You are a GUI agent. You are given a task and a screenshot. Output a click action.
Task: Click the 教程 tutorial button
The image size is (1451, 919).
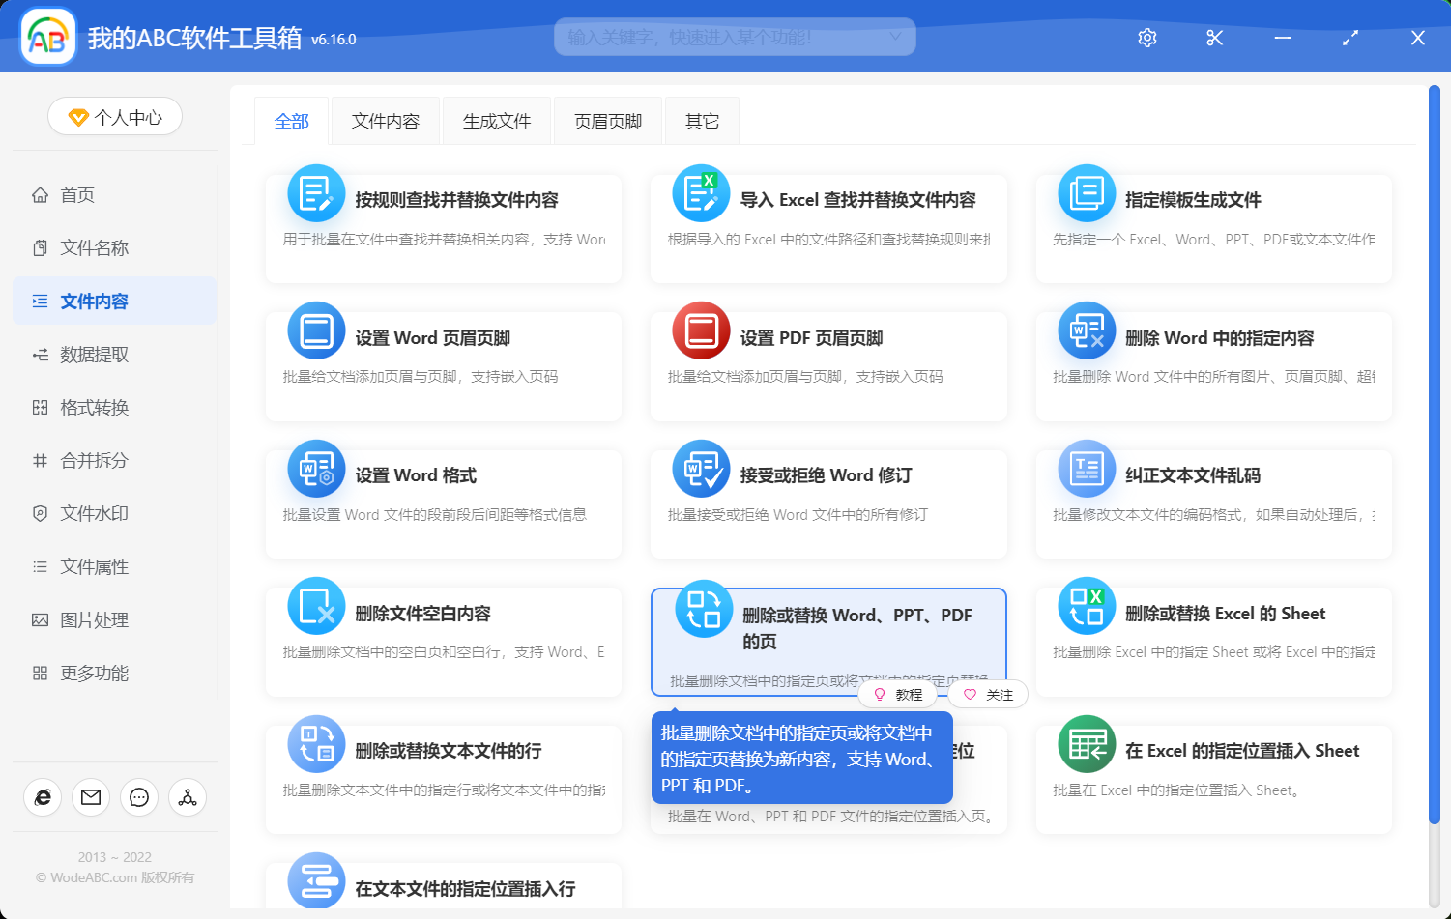[898, 694]
